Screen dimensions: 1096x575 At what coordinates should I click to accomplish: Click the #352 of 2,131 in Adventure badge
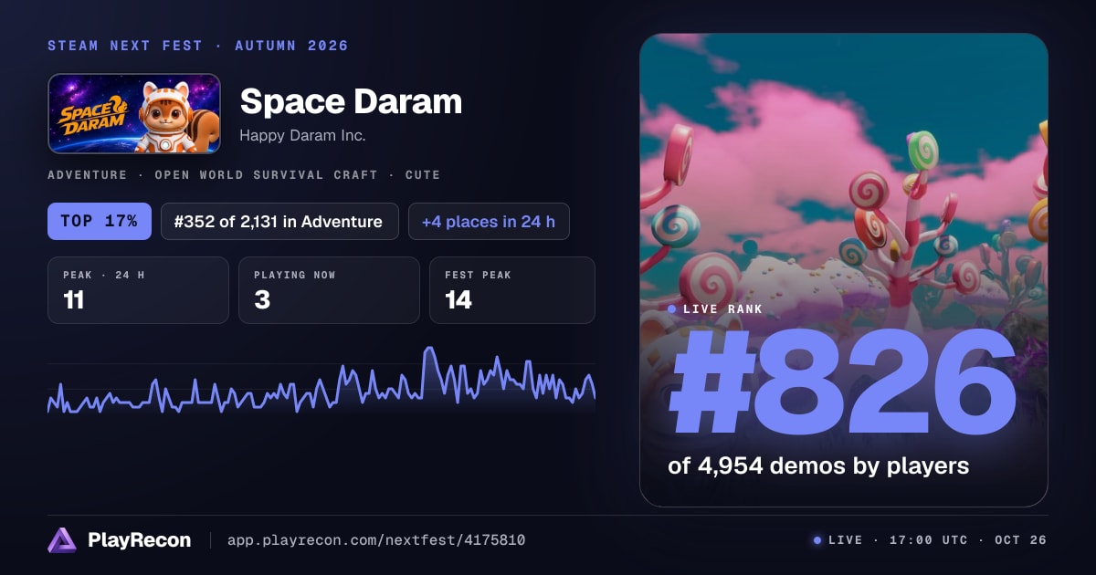[x=279, y=221]
